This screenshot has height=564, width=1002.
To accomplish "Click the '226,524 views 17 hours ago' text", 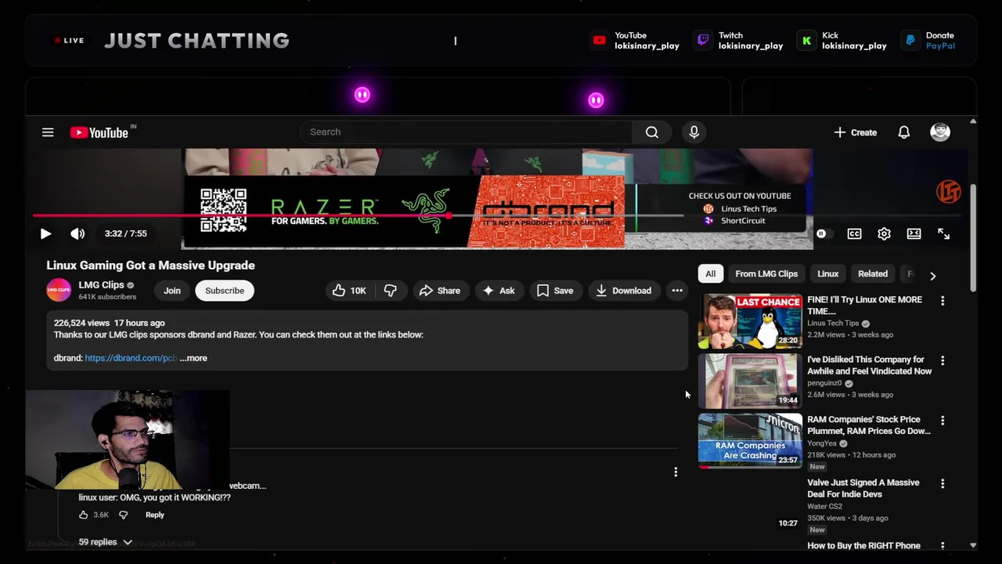I will [109, 323].
